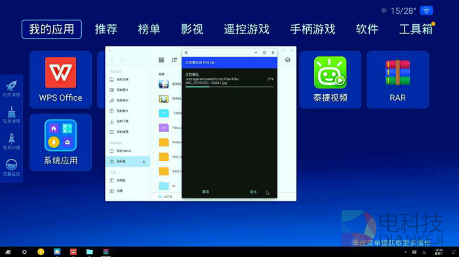
Task: Open the 系统应用 folder tile
Action: pyautogui.click(x=60, y=143)
